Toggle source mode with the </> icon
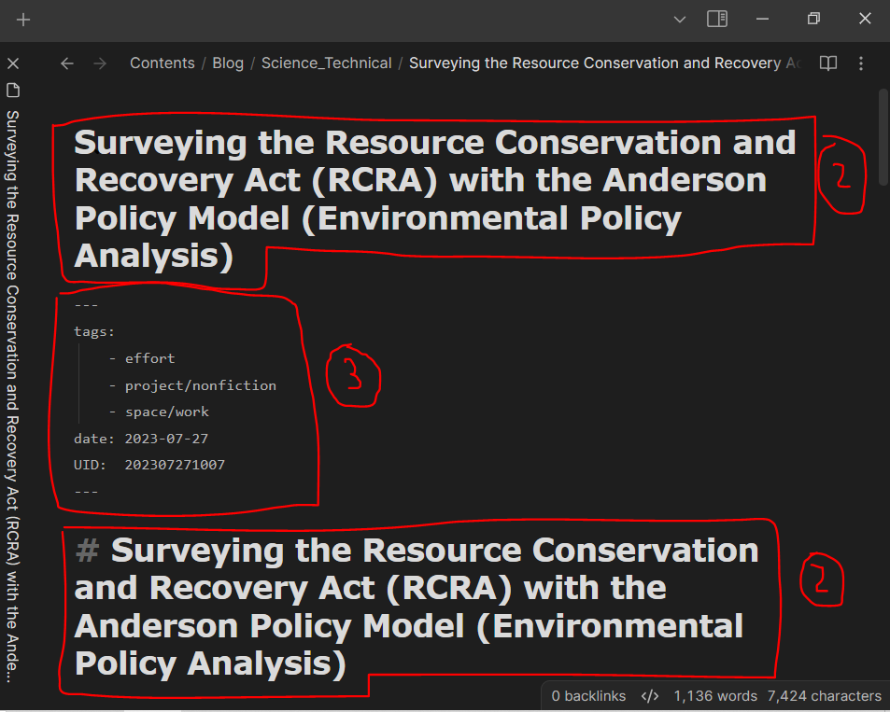 pyautogui.click(x=649, y=695)
